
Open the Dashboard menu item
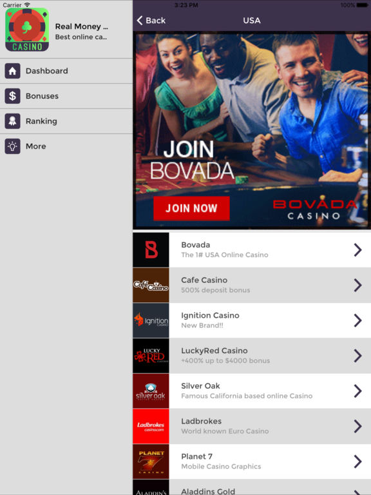pyautogui.click(x=66, y=71)
